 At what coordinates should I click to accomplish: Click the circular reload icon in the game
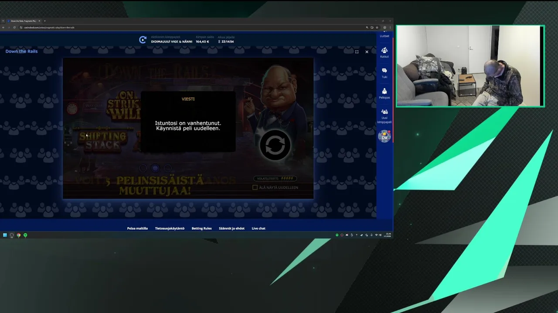(275, 145)
